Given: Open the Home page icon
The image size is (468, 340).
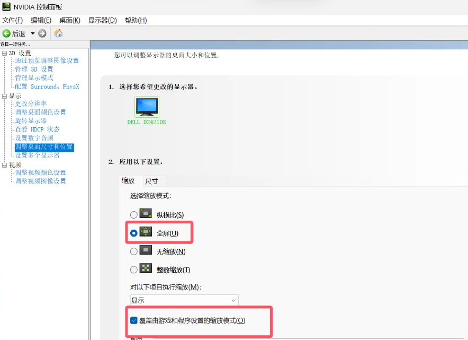Looking at the screenshot, I should 58,33.
